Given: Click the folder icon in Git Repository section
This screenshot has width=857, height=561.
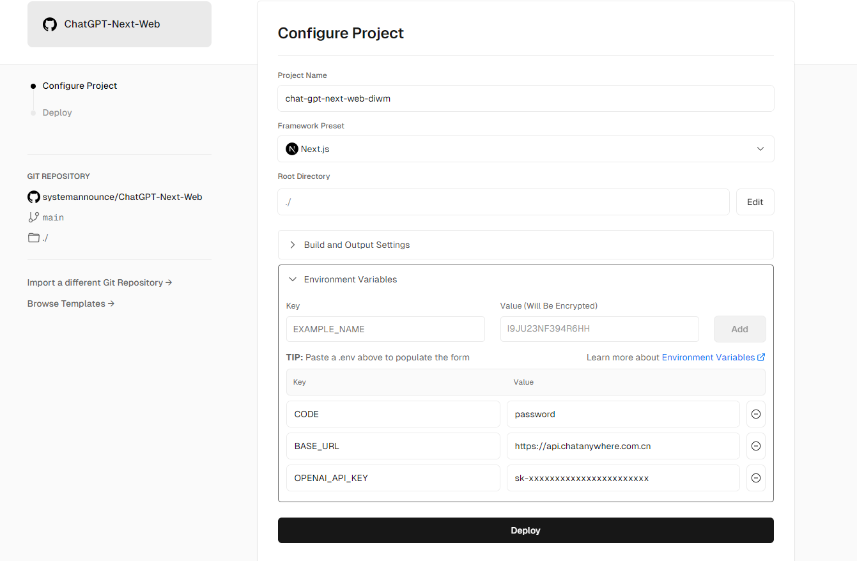Looking at the screenshot, I should click(33, 238).
